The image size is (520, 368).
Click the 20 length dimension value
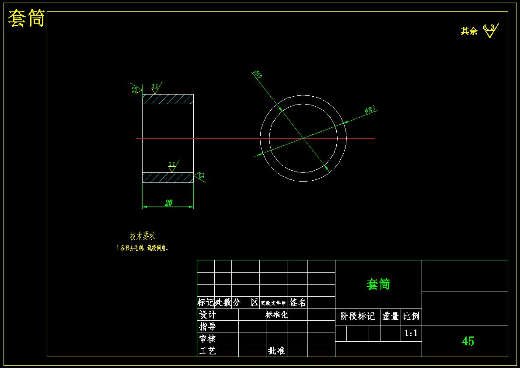[x=168, y=203]
